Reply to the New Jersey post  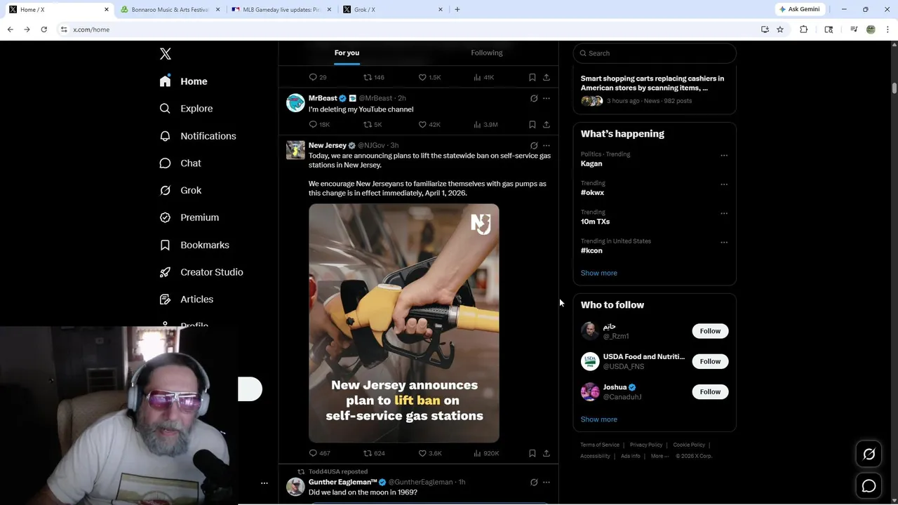319,453
